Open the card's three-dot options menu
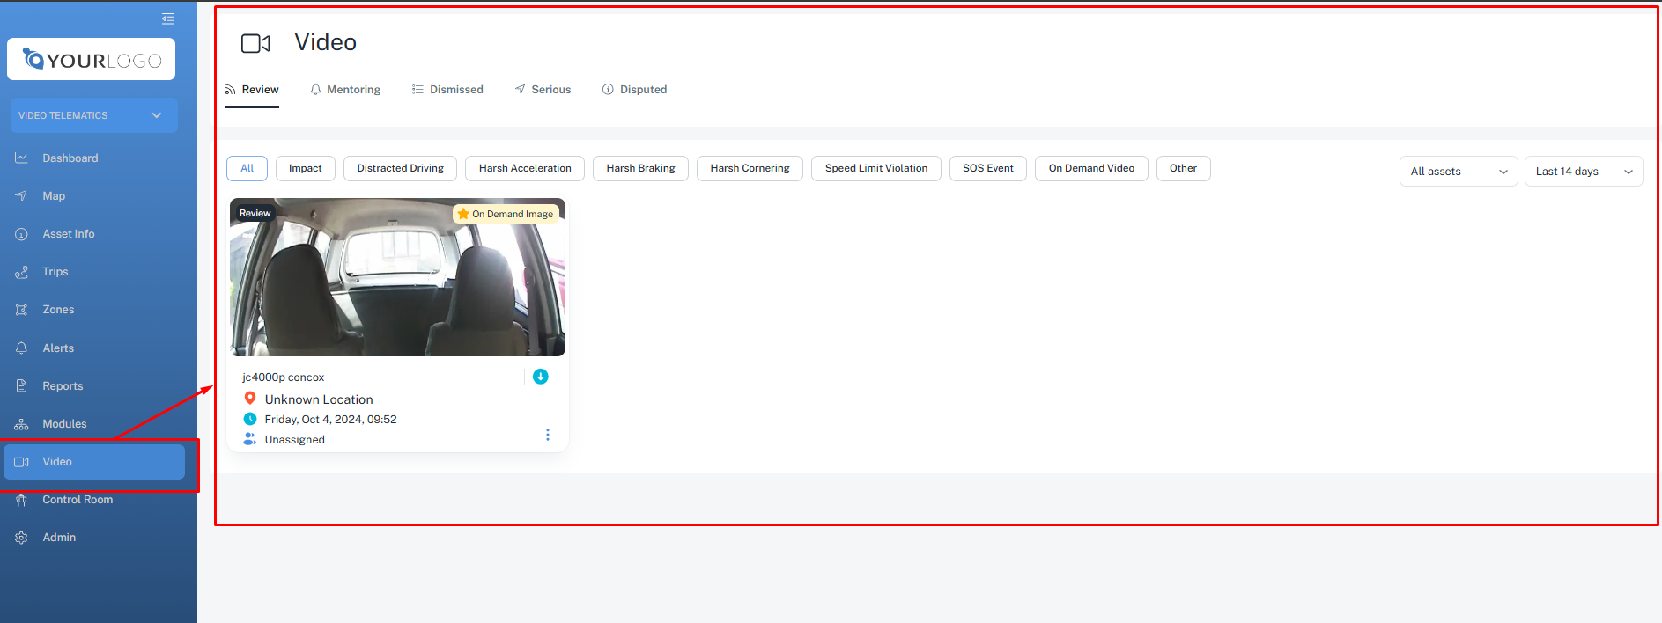1662x623 pixels. pyautogui.click(x=548, y=435)
